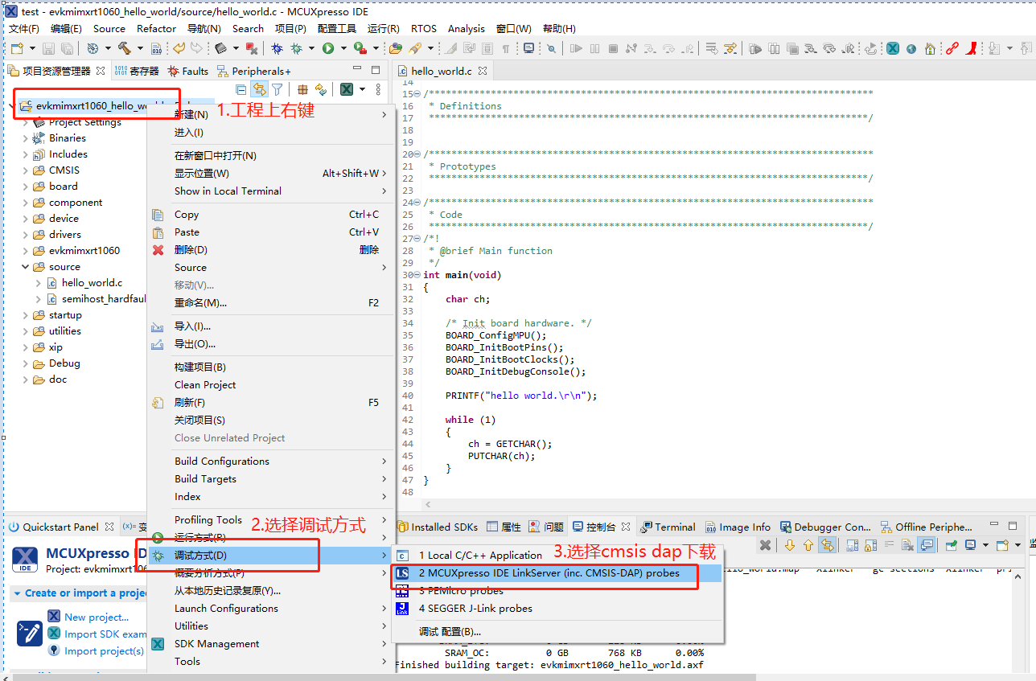Select hello_world.c in project tree

pos(92,283)
